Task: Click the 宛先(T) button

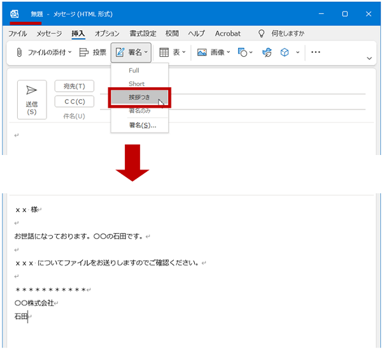Action: [x=74, y=86]
